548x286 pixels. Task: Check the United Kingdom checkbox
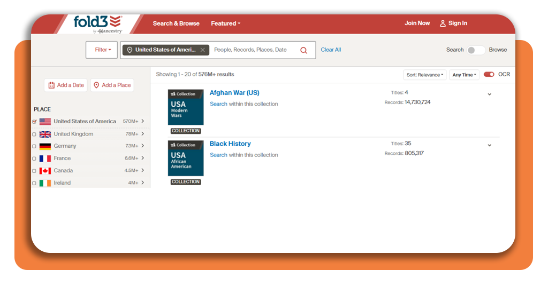34,134
